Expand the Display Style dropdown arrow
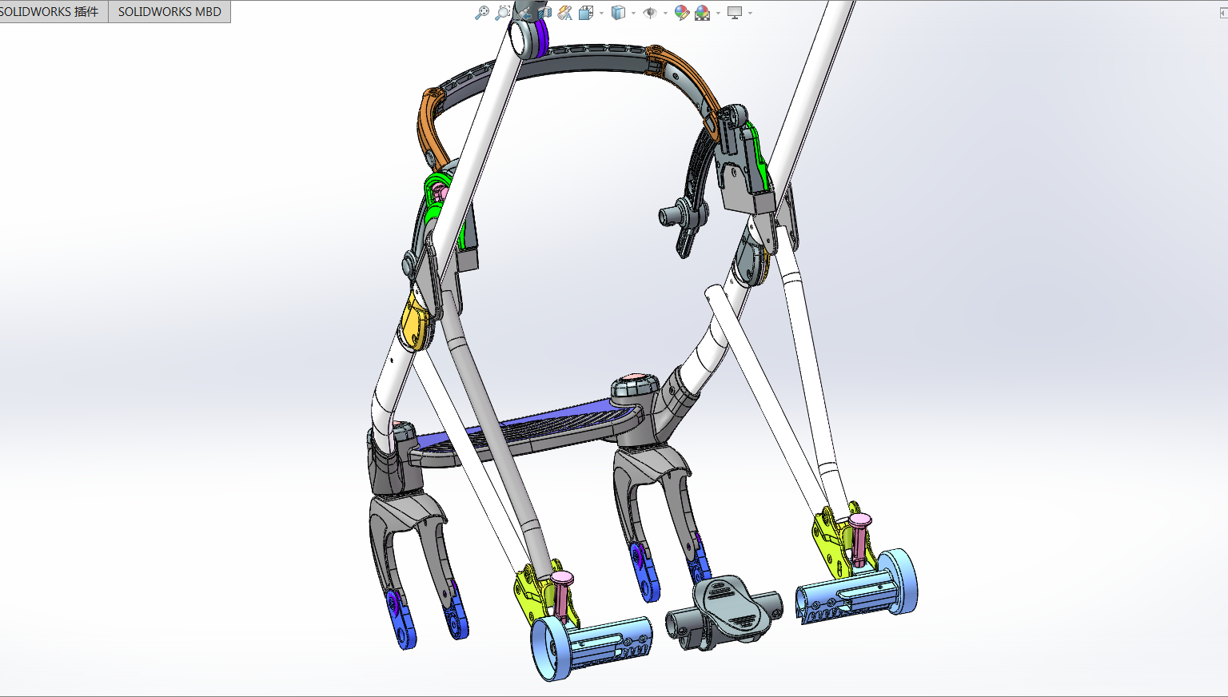 click(x=633, y=13)
